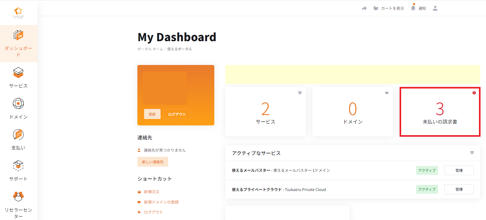Viewport: 486px width, 220px height.
Task: Click the tag icon on the ドメイン card
Action: pos(387,93)
